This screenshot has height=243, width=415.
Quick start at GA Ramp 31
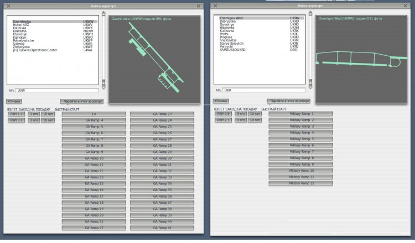(x=162, y=165)
